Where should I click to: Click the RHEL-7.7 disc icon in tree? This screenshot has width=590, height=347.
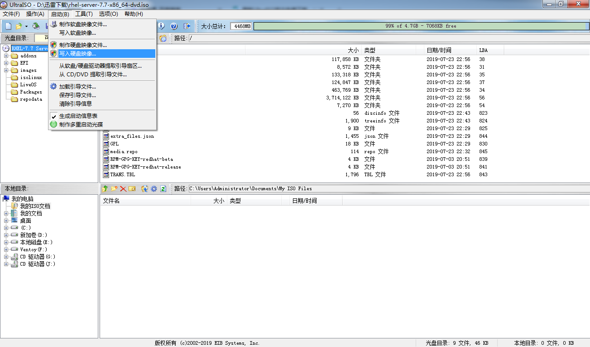[x=6, y=48]
